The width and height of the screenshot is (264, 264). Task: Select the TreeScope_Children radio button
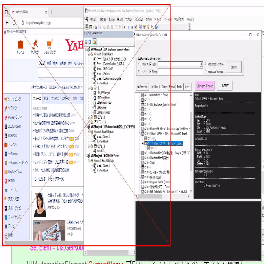(206, 64)
